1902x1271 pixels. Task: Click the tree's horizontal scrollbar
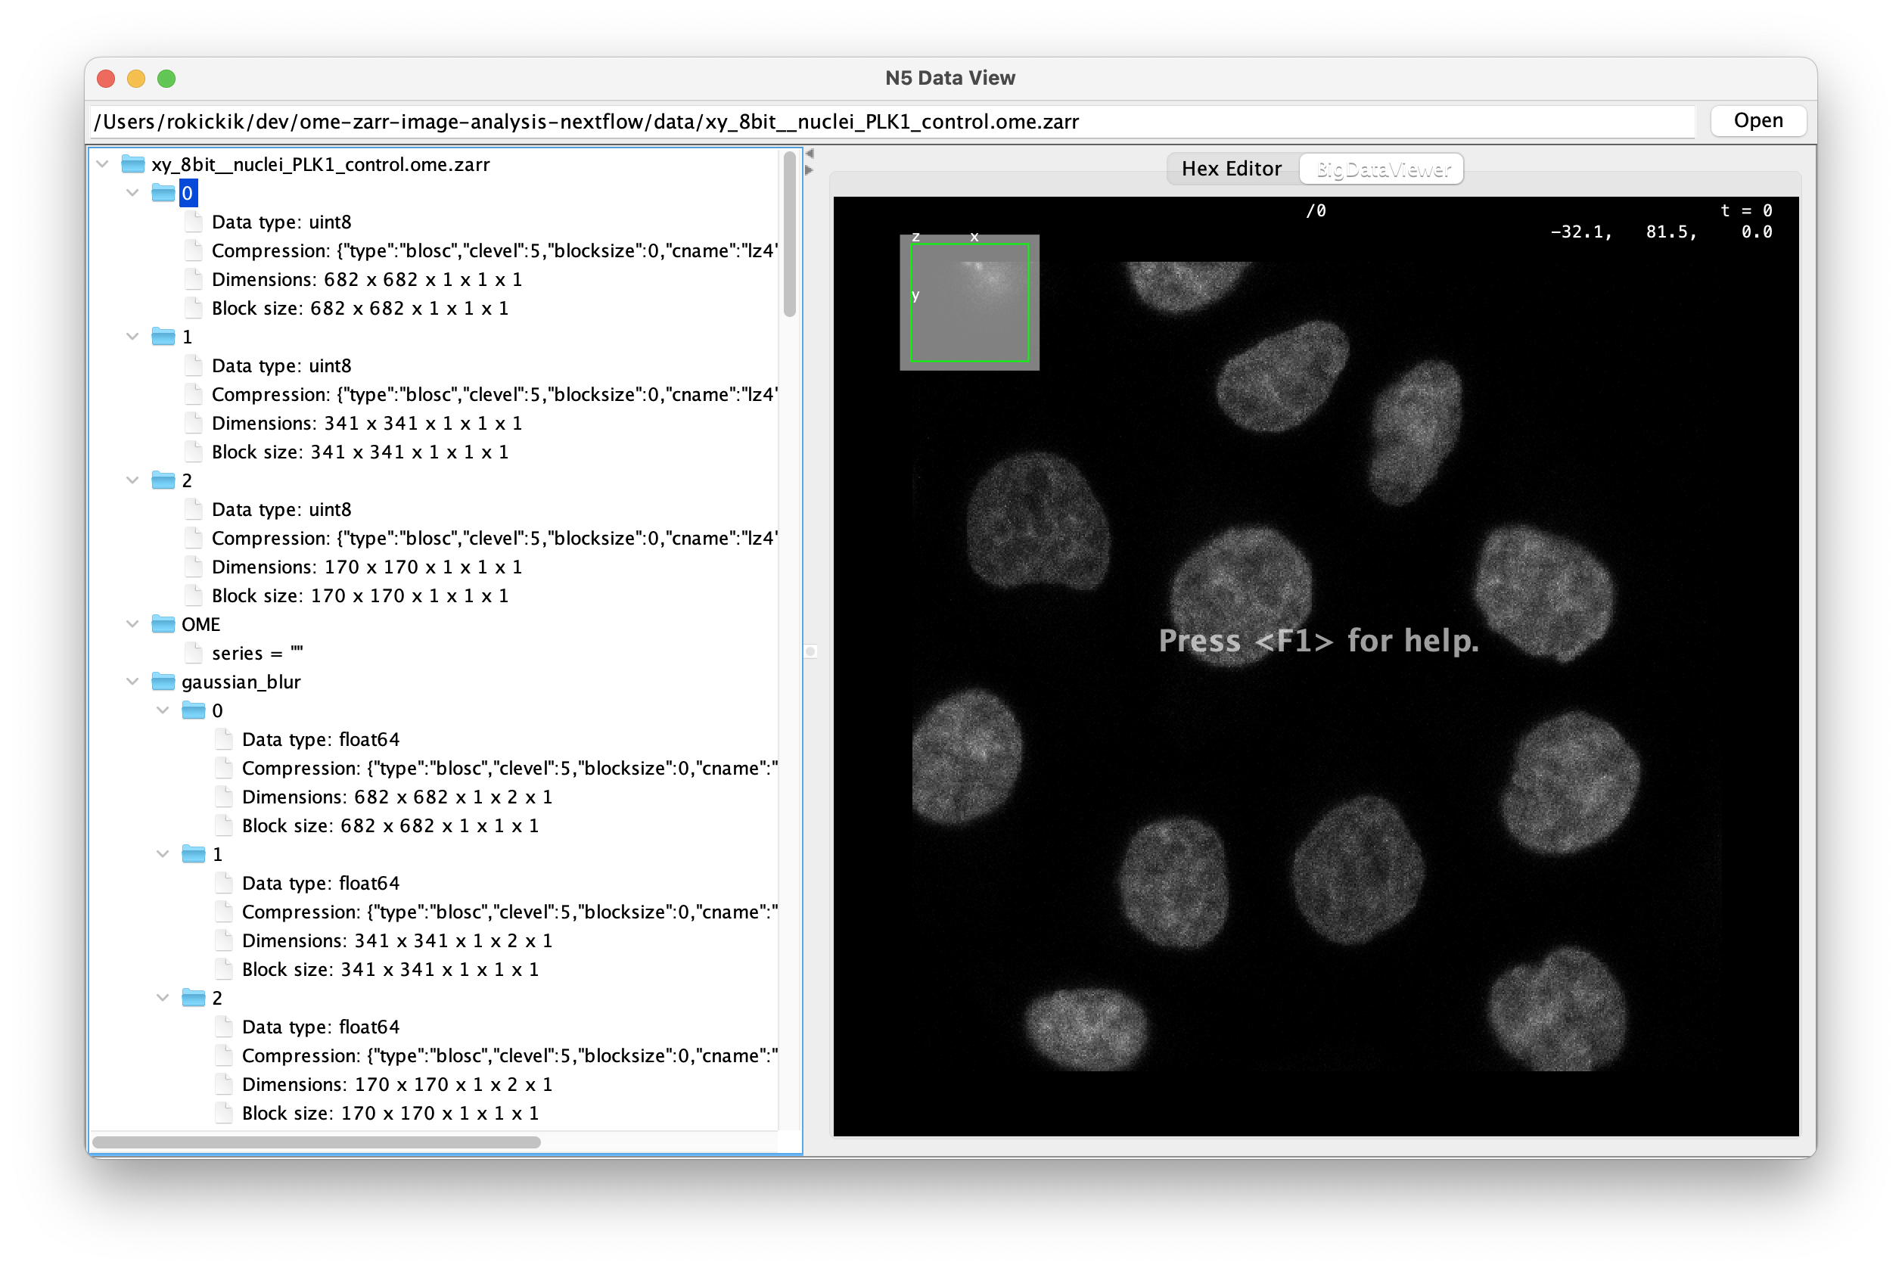click(x=316, y=1142)
